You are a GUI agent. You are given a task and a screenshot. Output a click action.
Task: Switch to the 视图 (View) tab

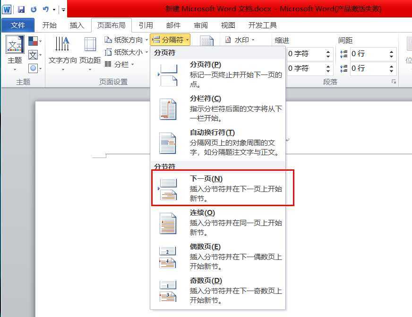(x=228, y=25)
